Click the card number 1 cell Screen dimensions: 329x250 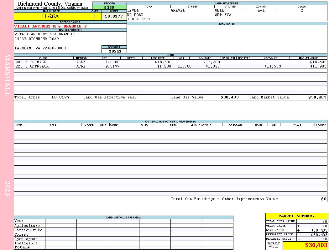pyautogui.click(x=95, y=16)
